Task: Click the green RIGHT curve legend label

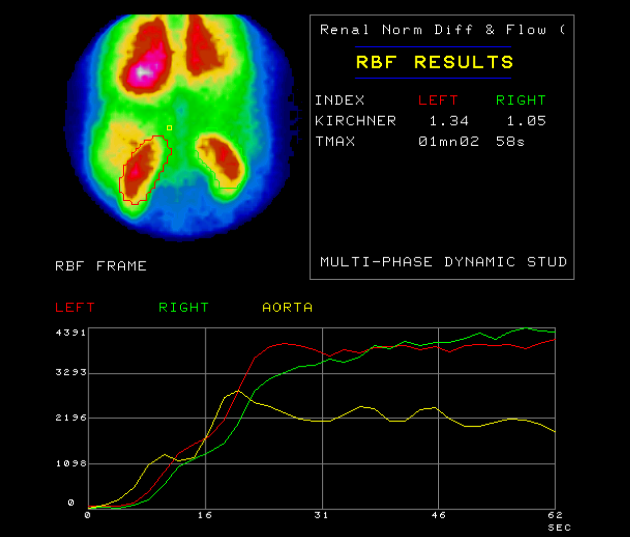Action: click(x=183, y=308)
